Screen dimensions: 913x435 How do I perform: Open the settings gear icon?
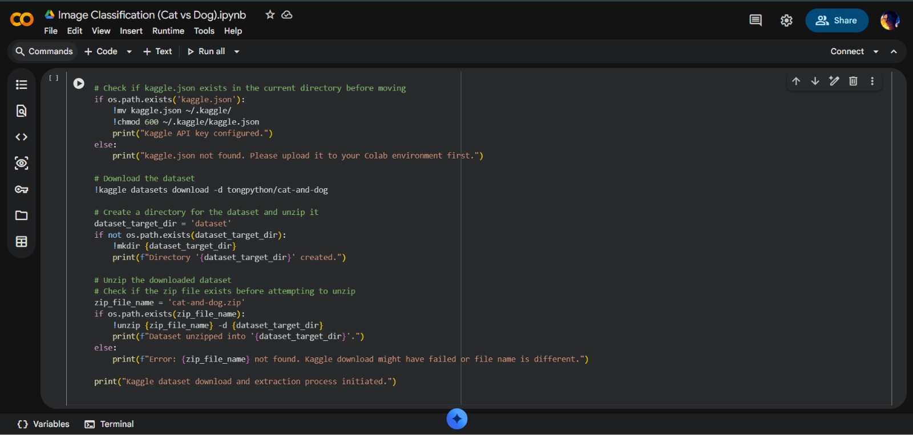click(x=786, y=21)
